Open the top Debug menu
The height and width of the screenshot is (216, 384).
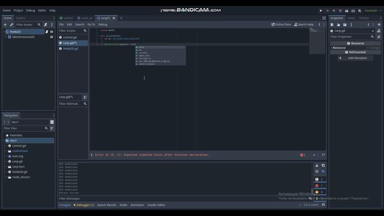pos(31,11)
